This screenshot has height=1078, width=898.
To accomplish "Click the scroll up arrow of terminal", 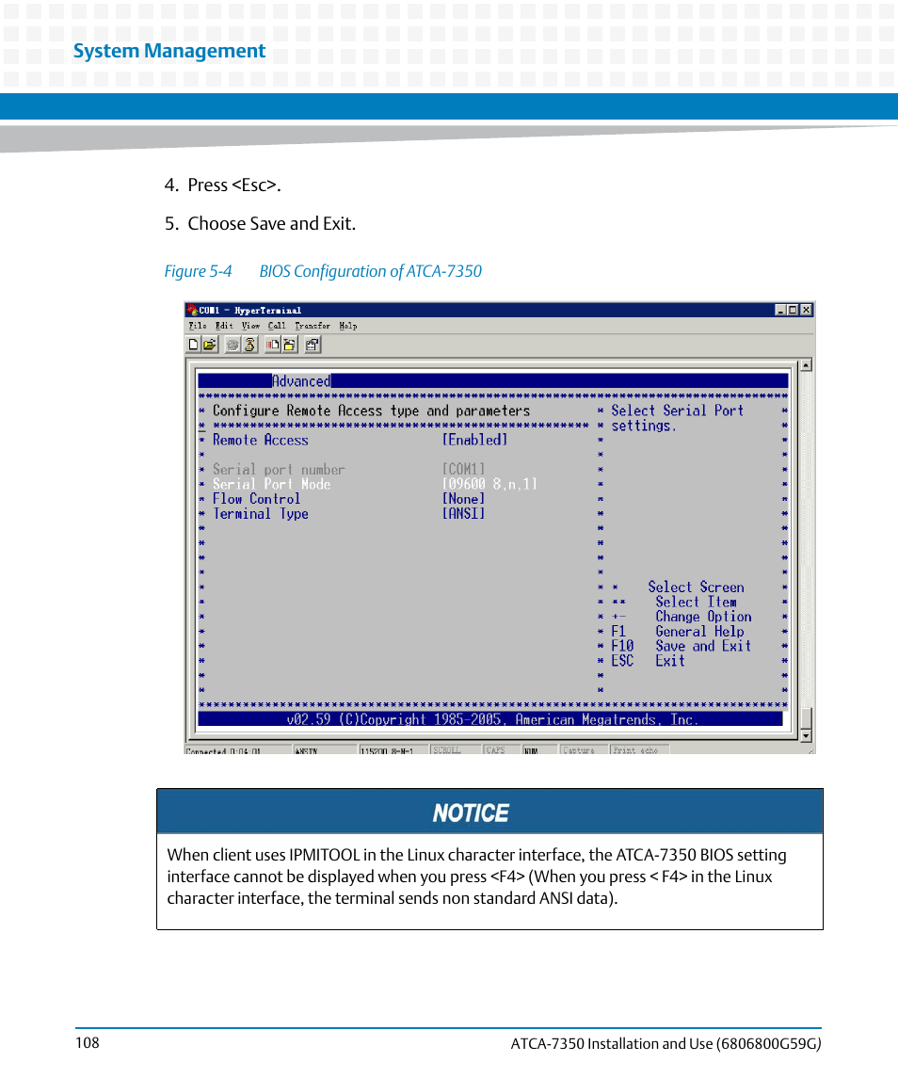I will coord(807,365).
